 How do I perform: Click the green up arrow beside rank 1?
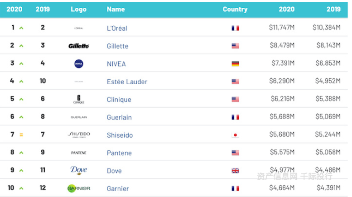coord(21,28)
